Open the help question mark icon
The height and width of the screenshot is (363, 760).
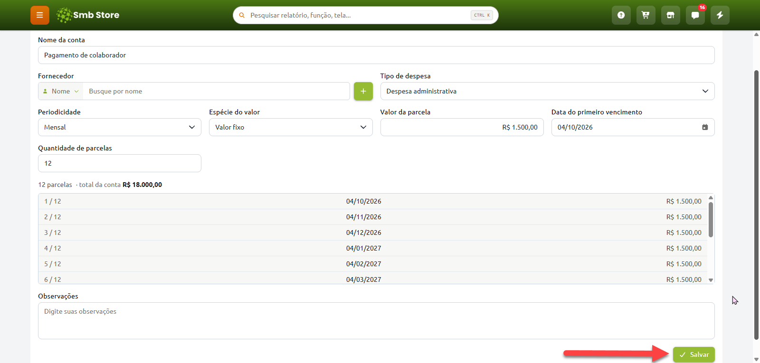click(621, 15)
